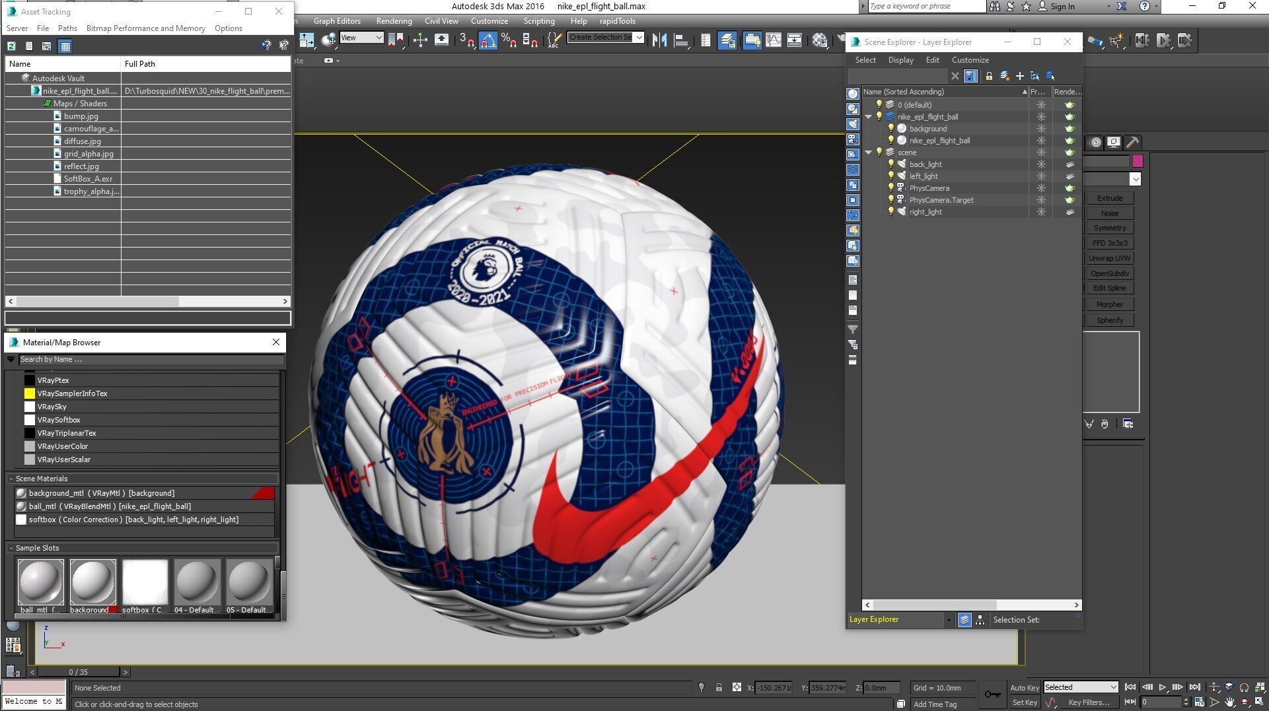Click the Mirror tool icon
Viewport: 1269px width, 711px height.
coord(659,40)
